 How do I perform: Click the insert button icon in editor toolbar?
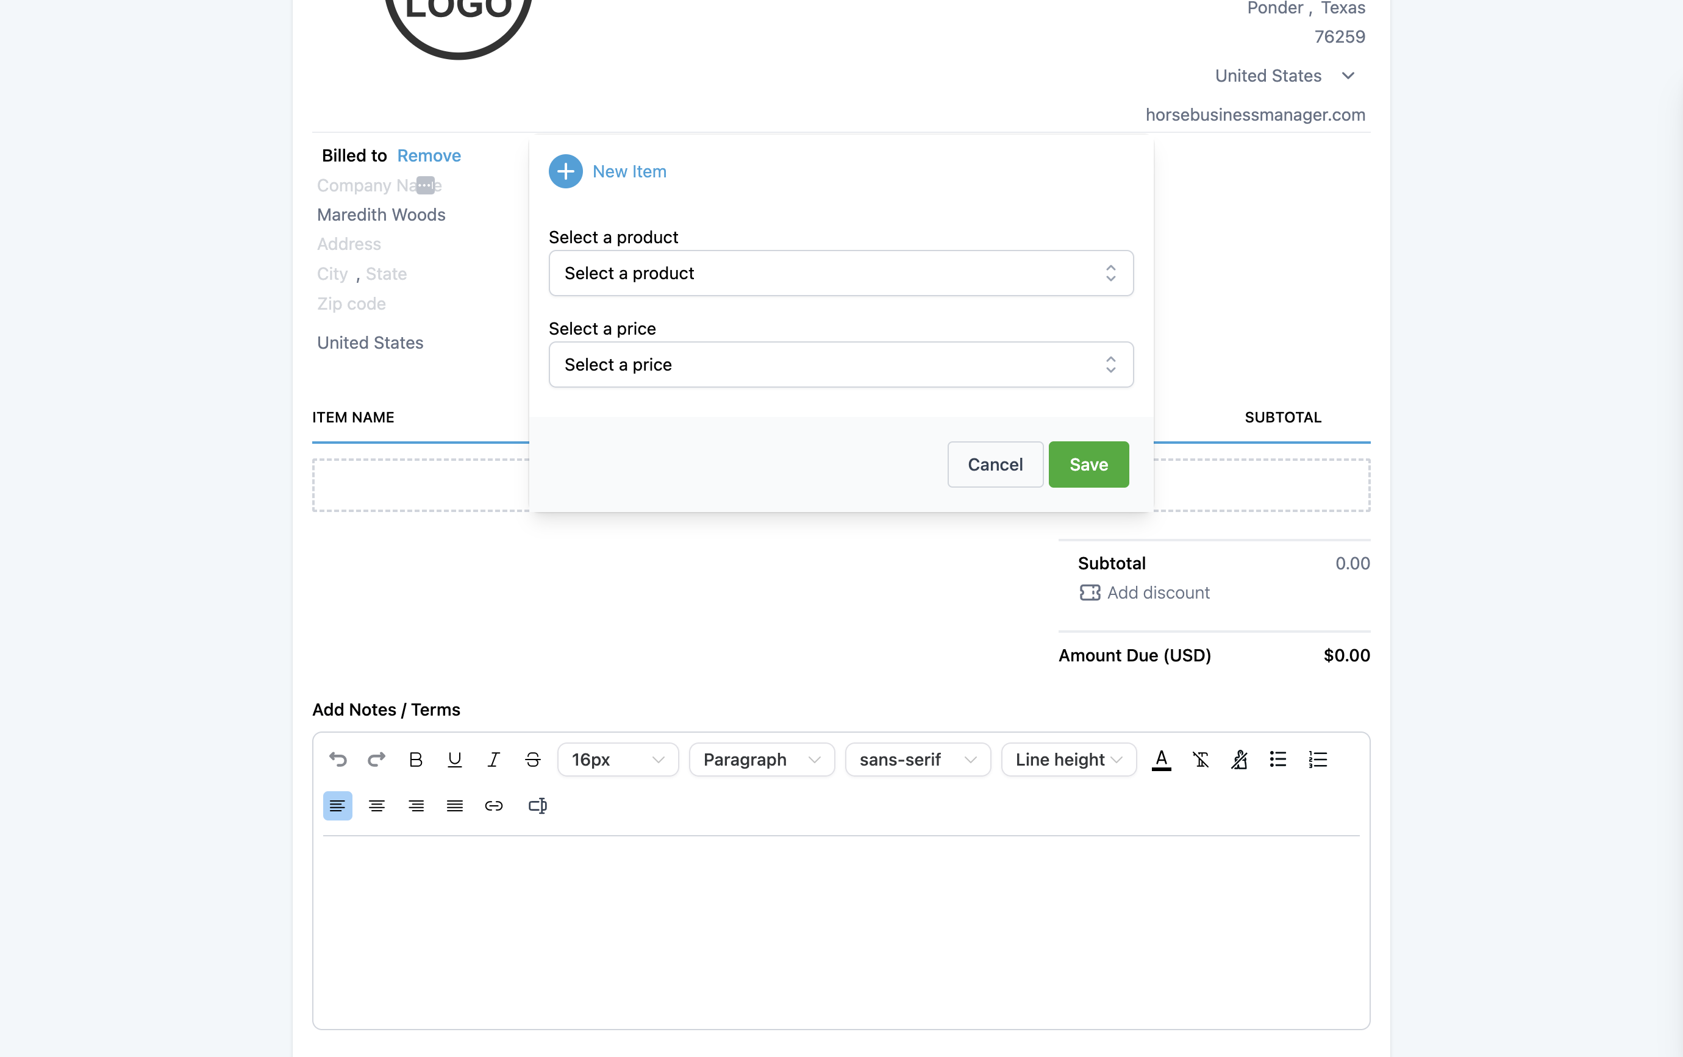pyautogui.click(x=537, y=805)
